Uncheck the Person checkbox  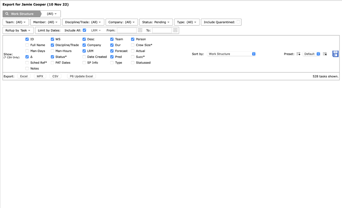133,39
